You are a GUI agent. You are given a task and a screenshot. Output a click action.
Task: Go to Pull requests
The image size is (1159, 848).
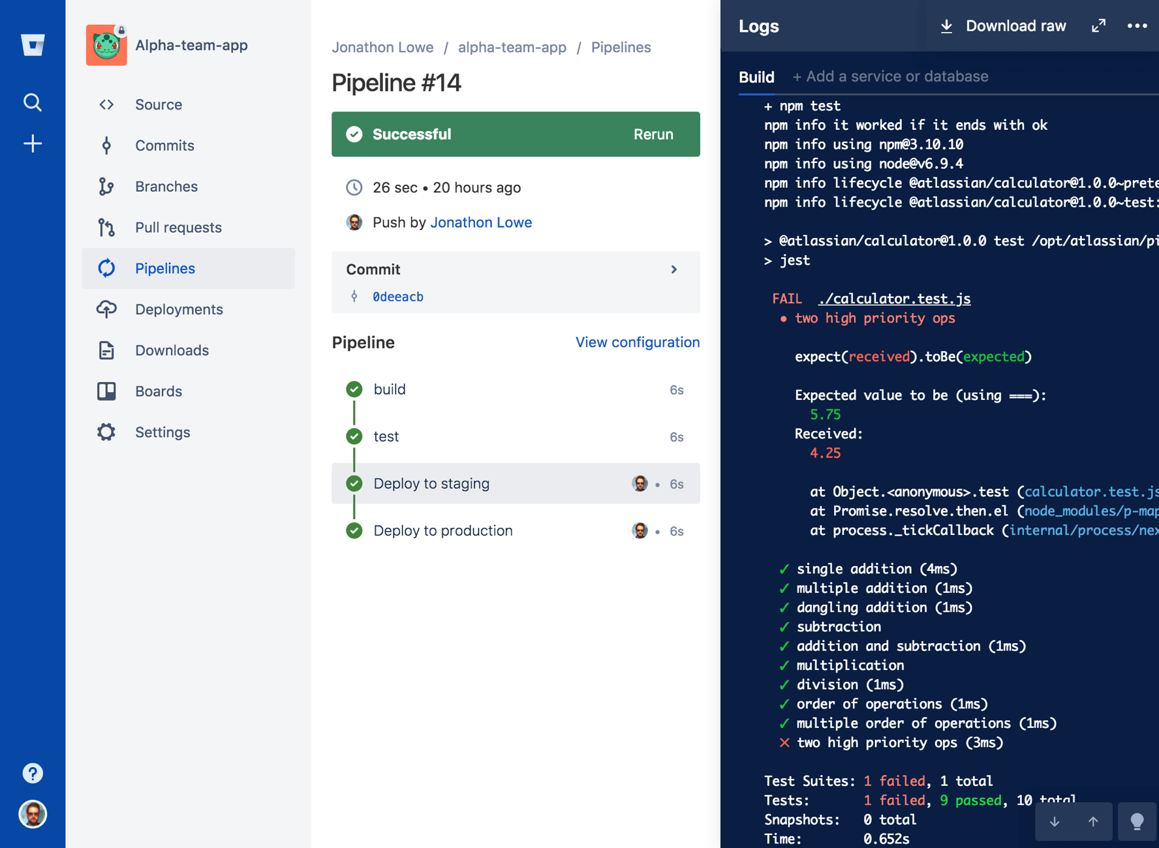[x=189, y=228]
